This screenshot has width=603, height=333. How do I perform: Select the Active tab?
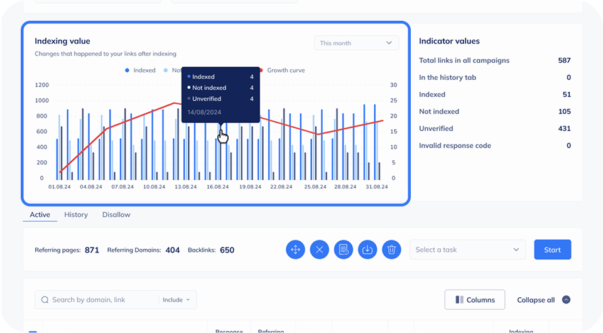(40, 215)
